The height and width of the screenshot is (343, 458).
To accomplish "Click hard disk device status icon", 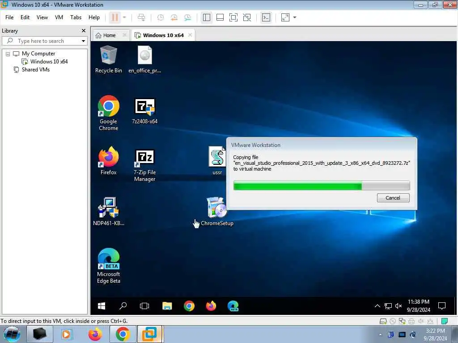I will 383,321.
